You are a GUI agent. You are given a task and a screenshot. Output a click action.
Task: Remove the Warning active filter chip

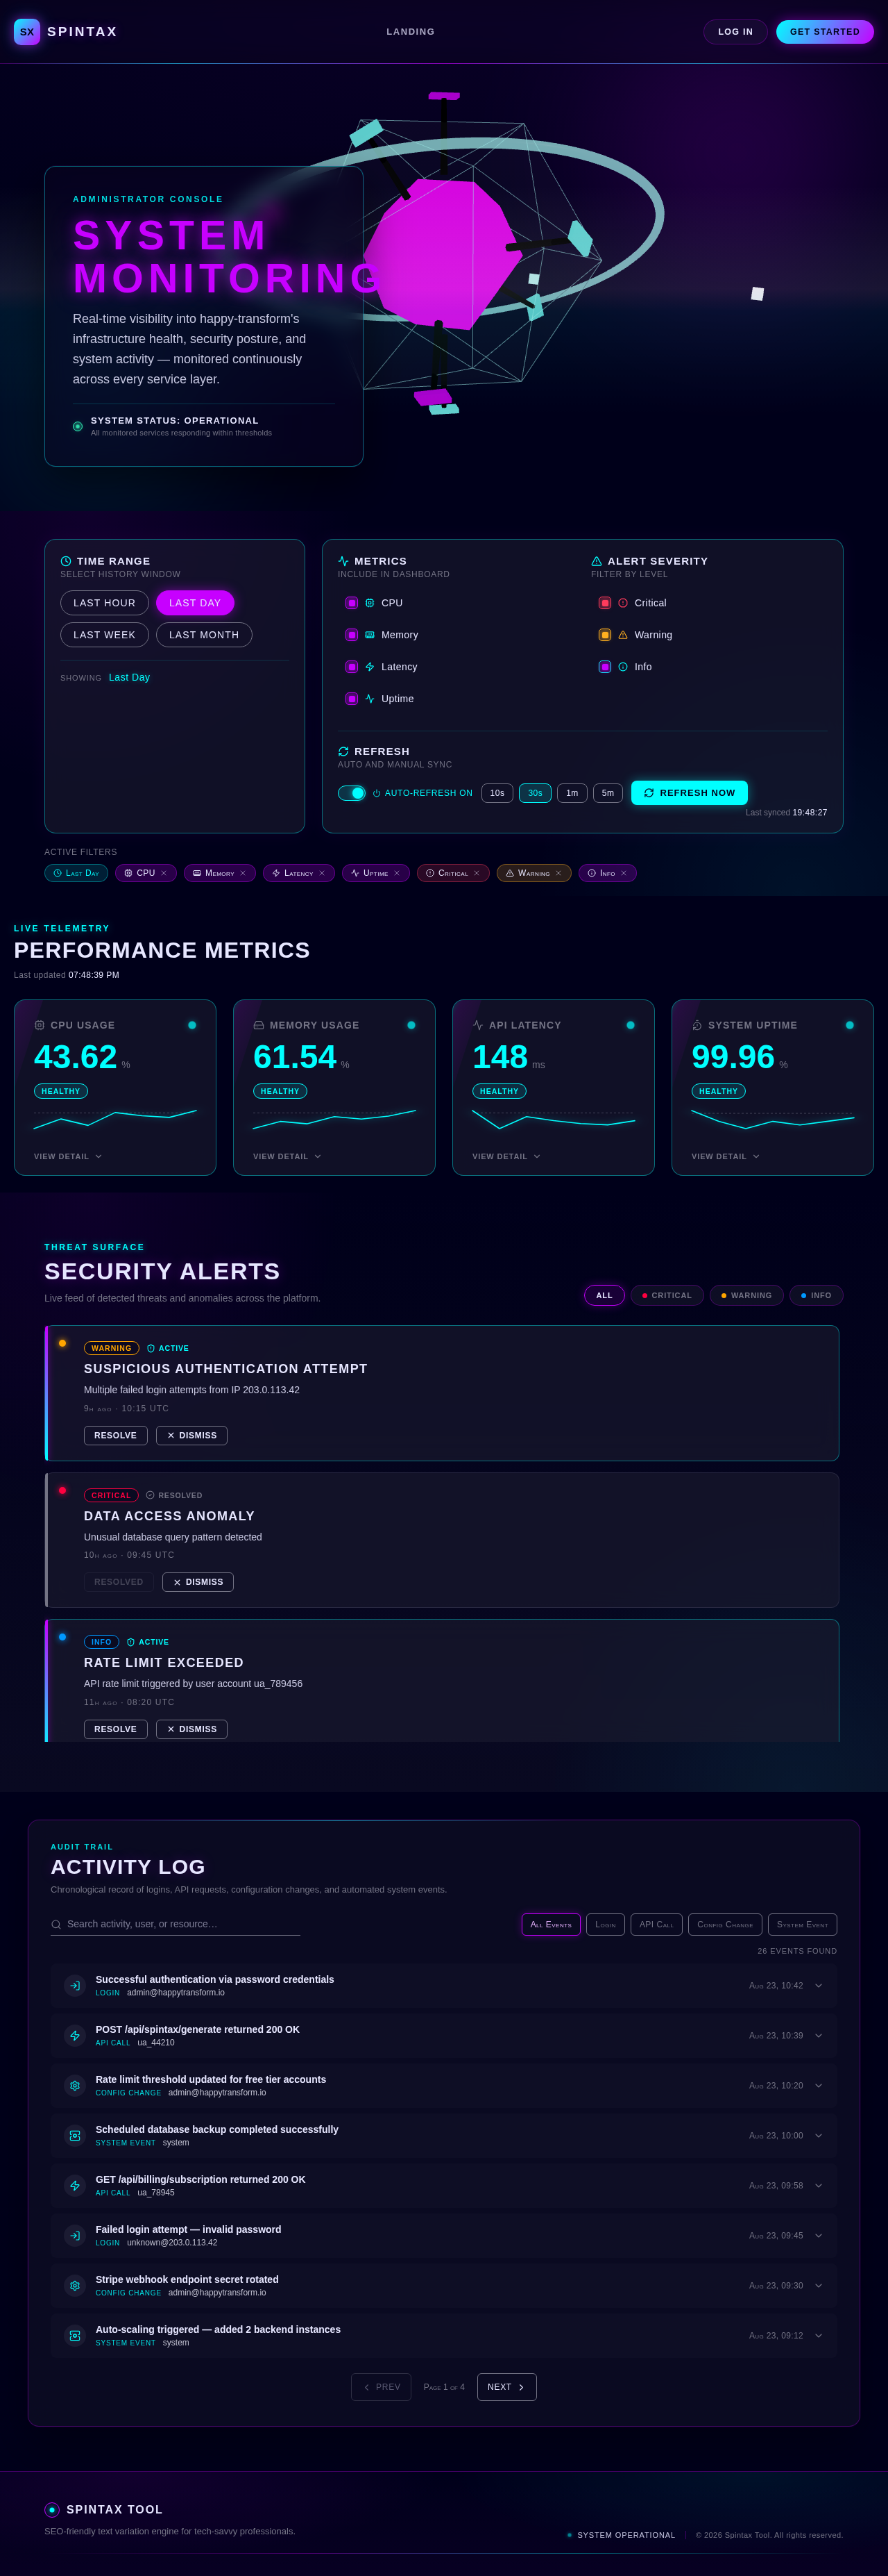pos(558,873)
